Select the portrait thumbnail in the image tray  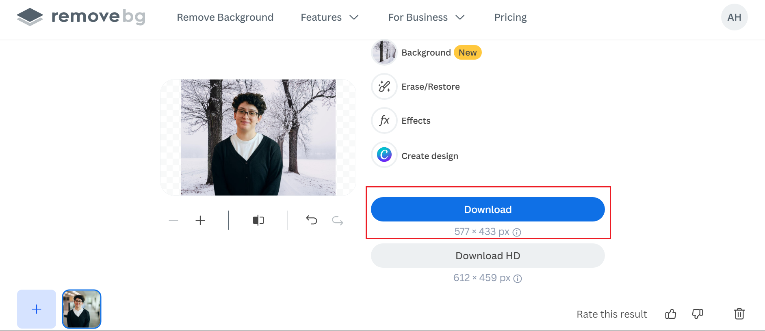[x=82, y=309]
